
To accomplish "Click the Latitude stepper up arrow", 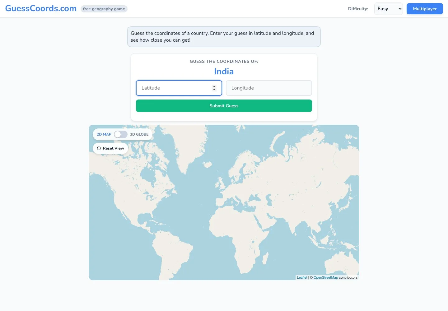I will coord(214,86).
